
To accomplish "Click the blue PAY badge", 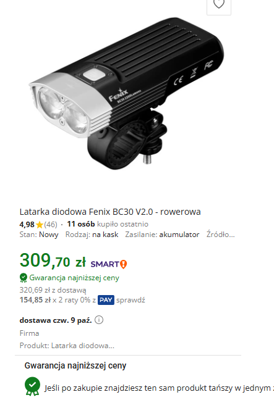I will pyautogui.click(x=106, y=300).
